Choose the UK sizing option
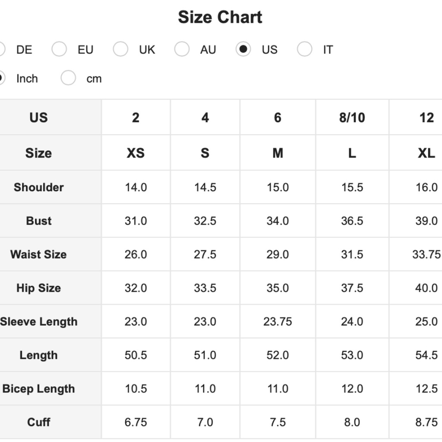The image size is (442, 442). point(120,50)
